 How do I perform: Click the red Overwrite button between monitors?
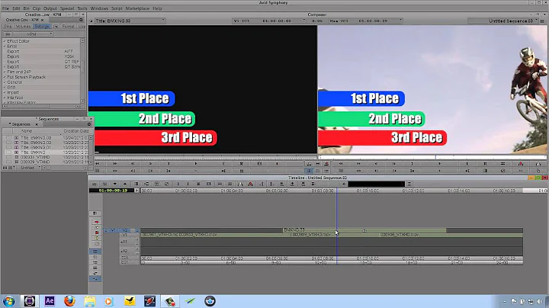tap(326, 163)
